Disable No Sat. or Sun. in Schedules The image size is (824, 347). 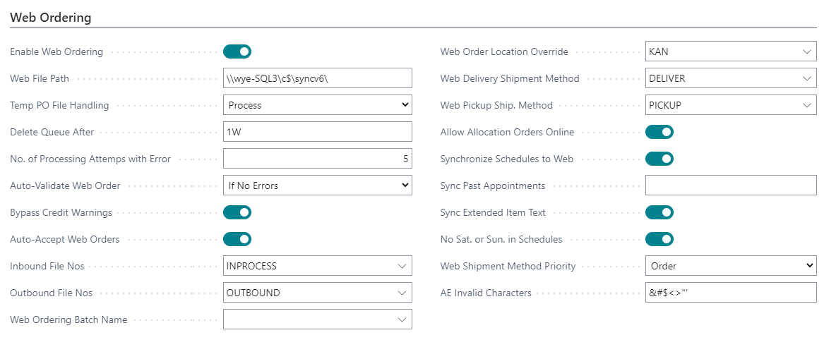point(659,239)
